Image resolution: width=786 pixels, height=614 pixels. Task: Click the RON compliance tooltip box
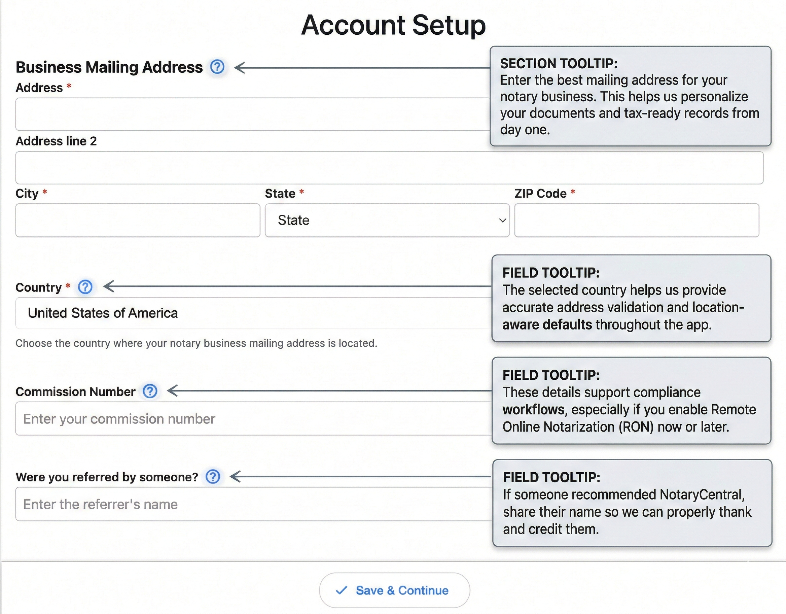point(631,401)
